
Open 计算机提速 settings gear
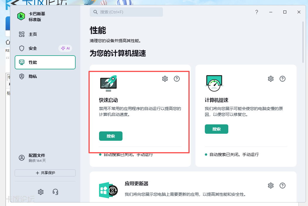point(271,79)
